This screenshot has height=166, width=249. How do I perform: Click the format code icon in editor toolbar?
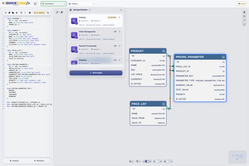(5, 13)
